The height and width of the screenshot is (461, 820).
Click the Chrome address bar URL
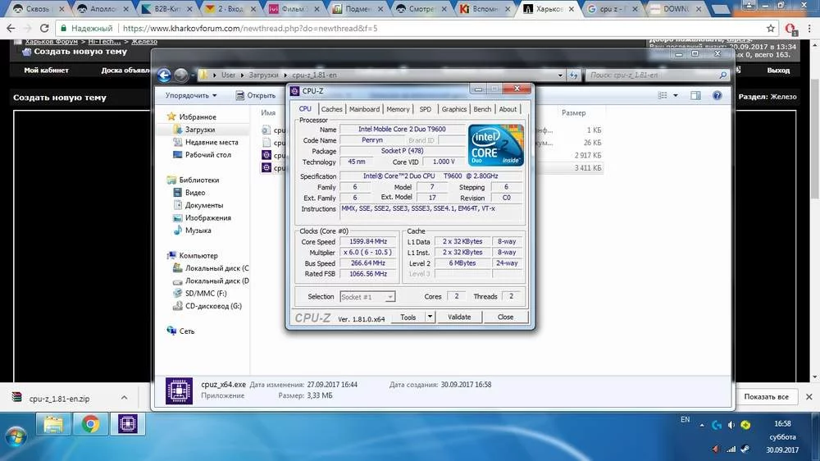click(249, 29)
